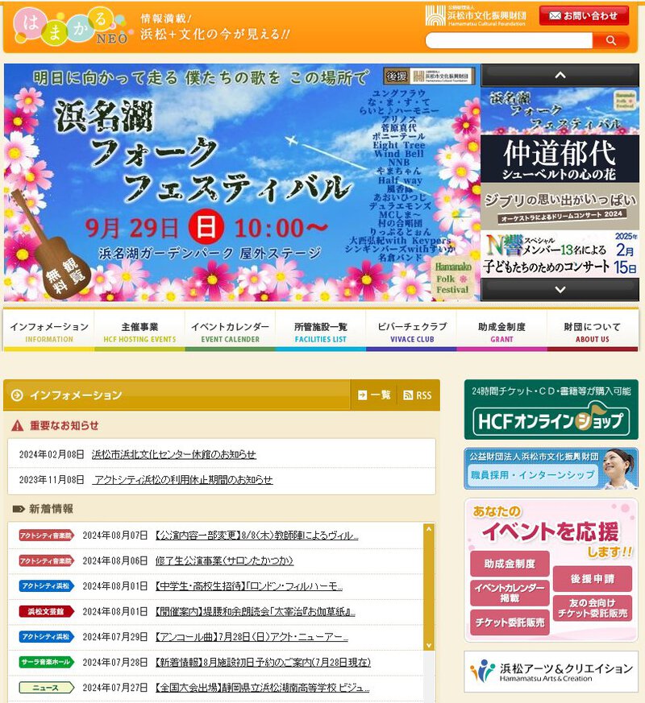
Task: Open インフォメーション navigation tab
Action: point(49,331)
